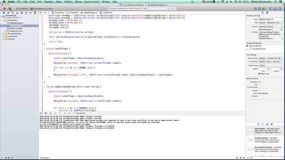
Task: Show only the console pane
Action: tap(244, 158)
